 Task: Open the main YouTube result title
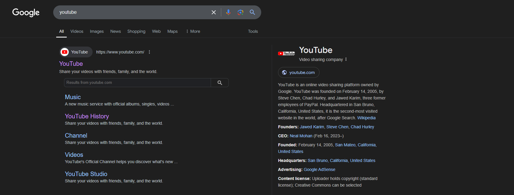coord(71,64)
